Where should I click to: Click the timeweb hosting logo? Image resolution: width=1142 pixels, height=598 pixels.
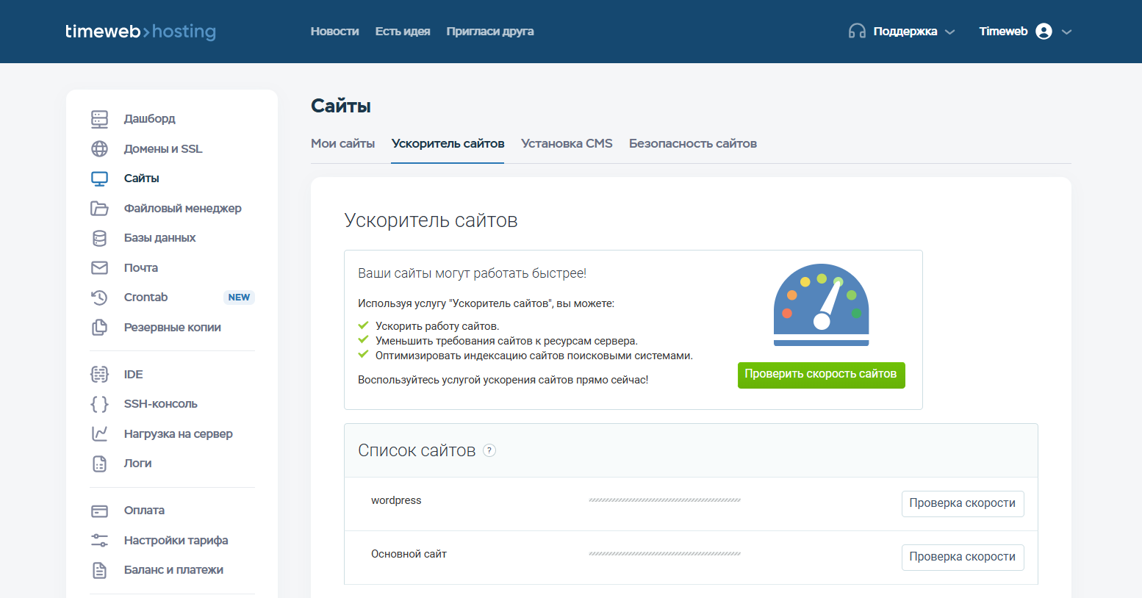[x=140, y=32]
